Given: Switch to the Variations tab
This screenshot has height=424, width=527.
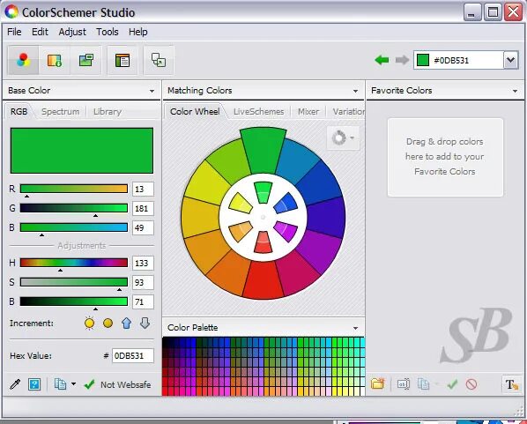Looking at the screenshot, I should [348, 112].
